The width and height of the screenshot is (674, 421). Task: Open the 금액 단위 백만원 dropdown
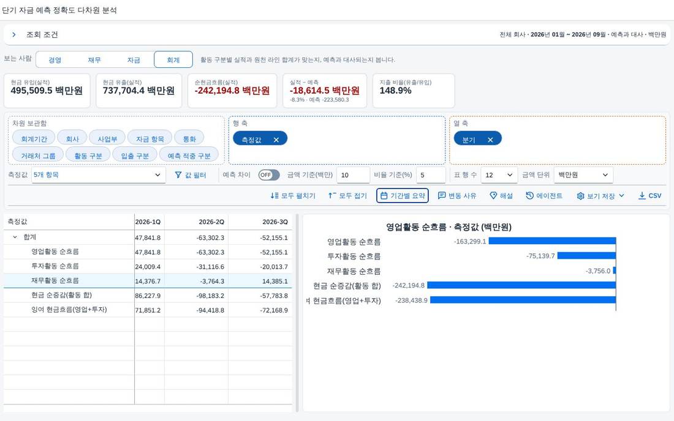[x=583, y=175]
